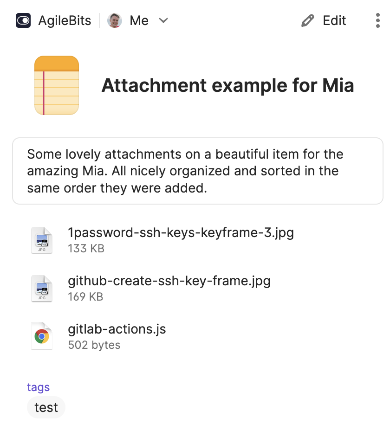
Task: Open the github-create-ssh-key-frame.jpg attachment name
Action: (x=169, y=281)
